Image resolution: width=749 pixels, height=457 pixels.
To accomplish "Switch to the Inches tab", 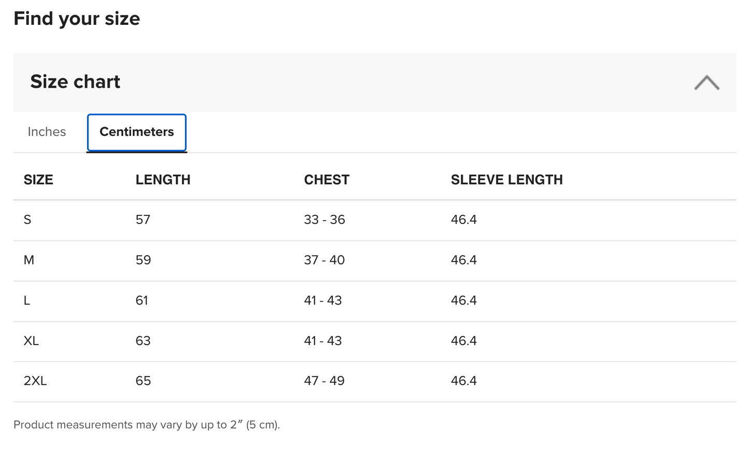I will click(47, 132).
